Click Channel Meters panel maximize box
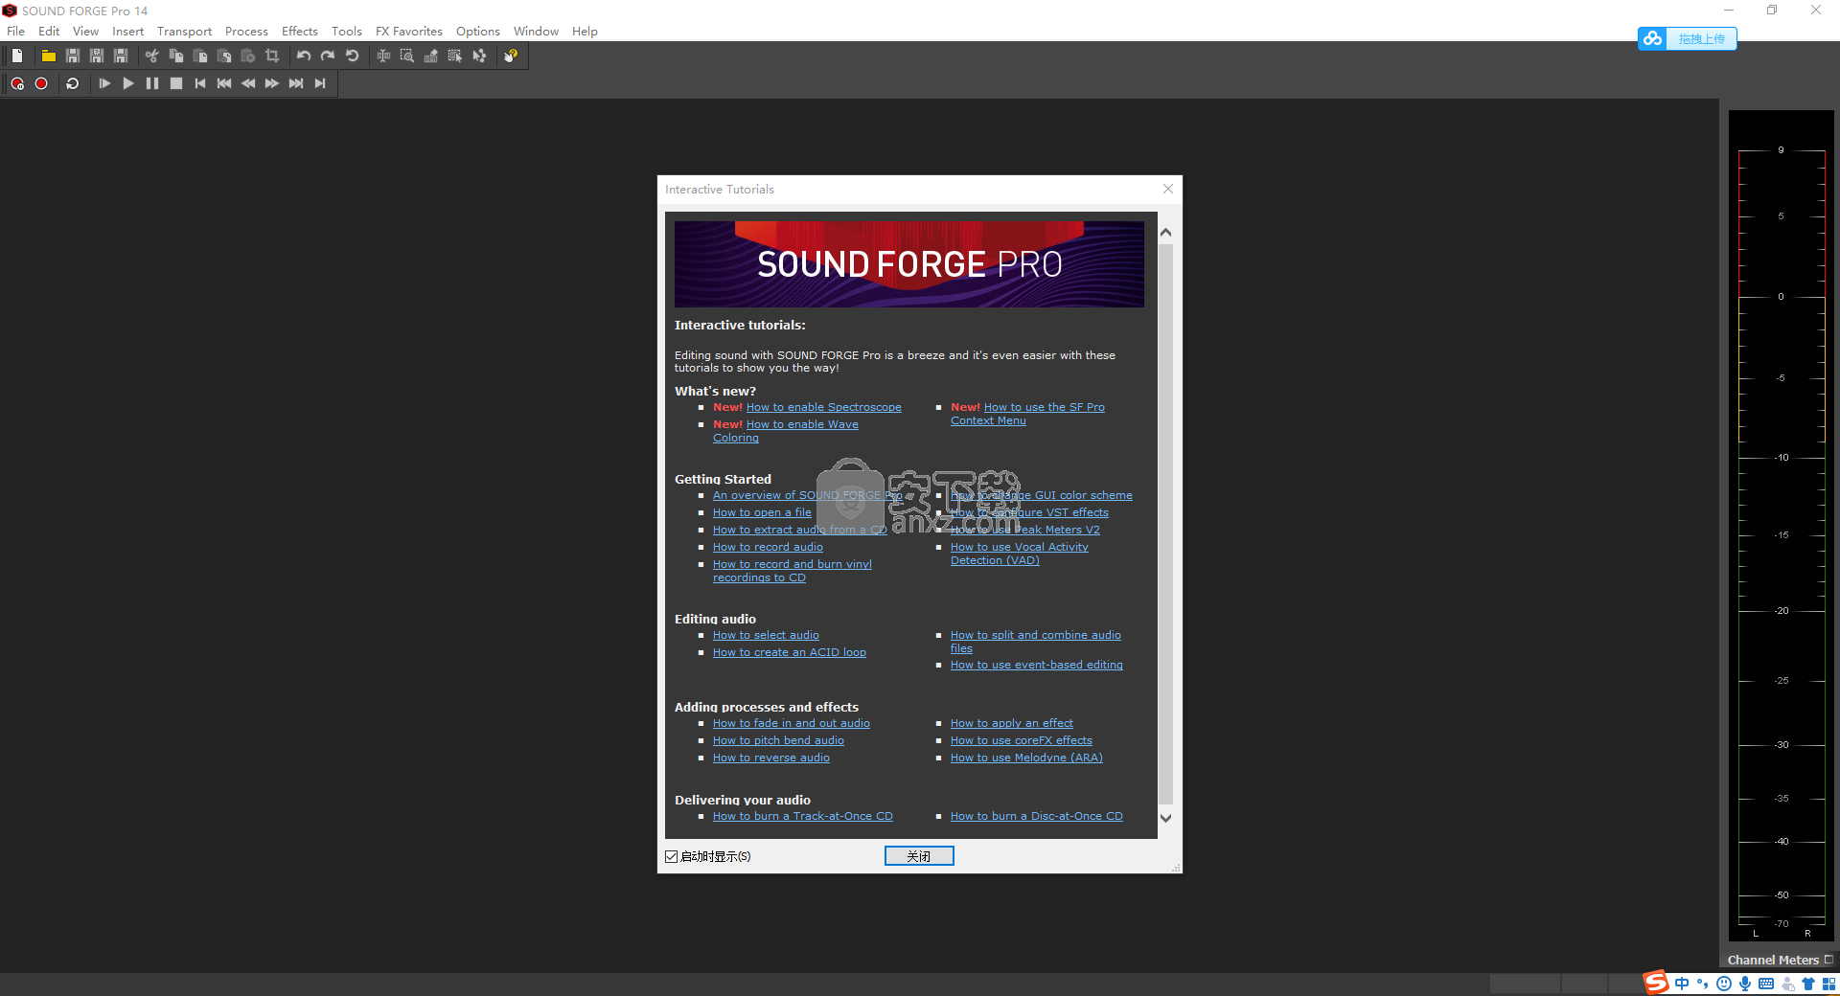This screenshot has height=996, width=1840. [1828, 960]
